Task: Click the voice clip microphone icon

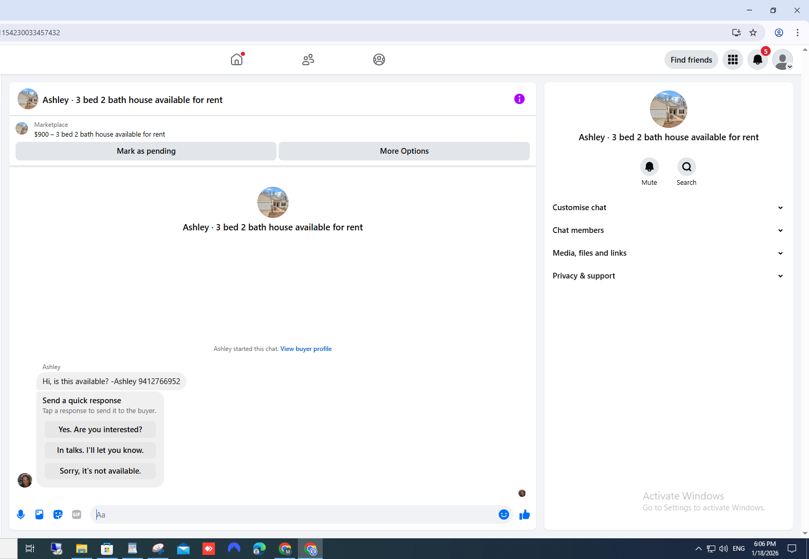Action: coord(21,514)
